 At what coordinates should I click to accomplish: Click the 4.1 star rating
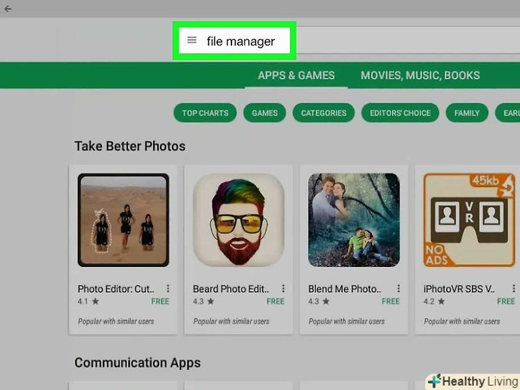[89, 301]
